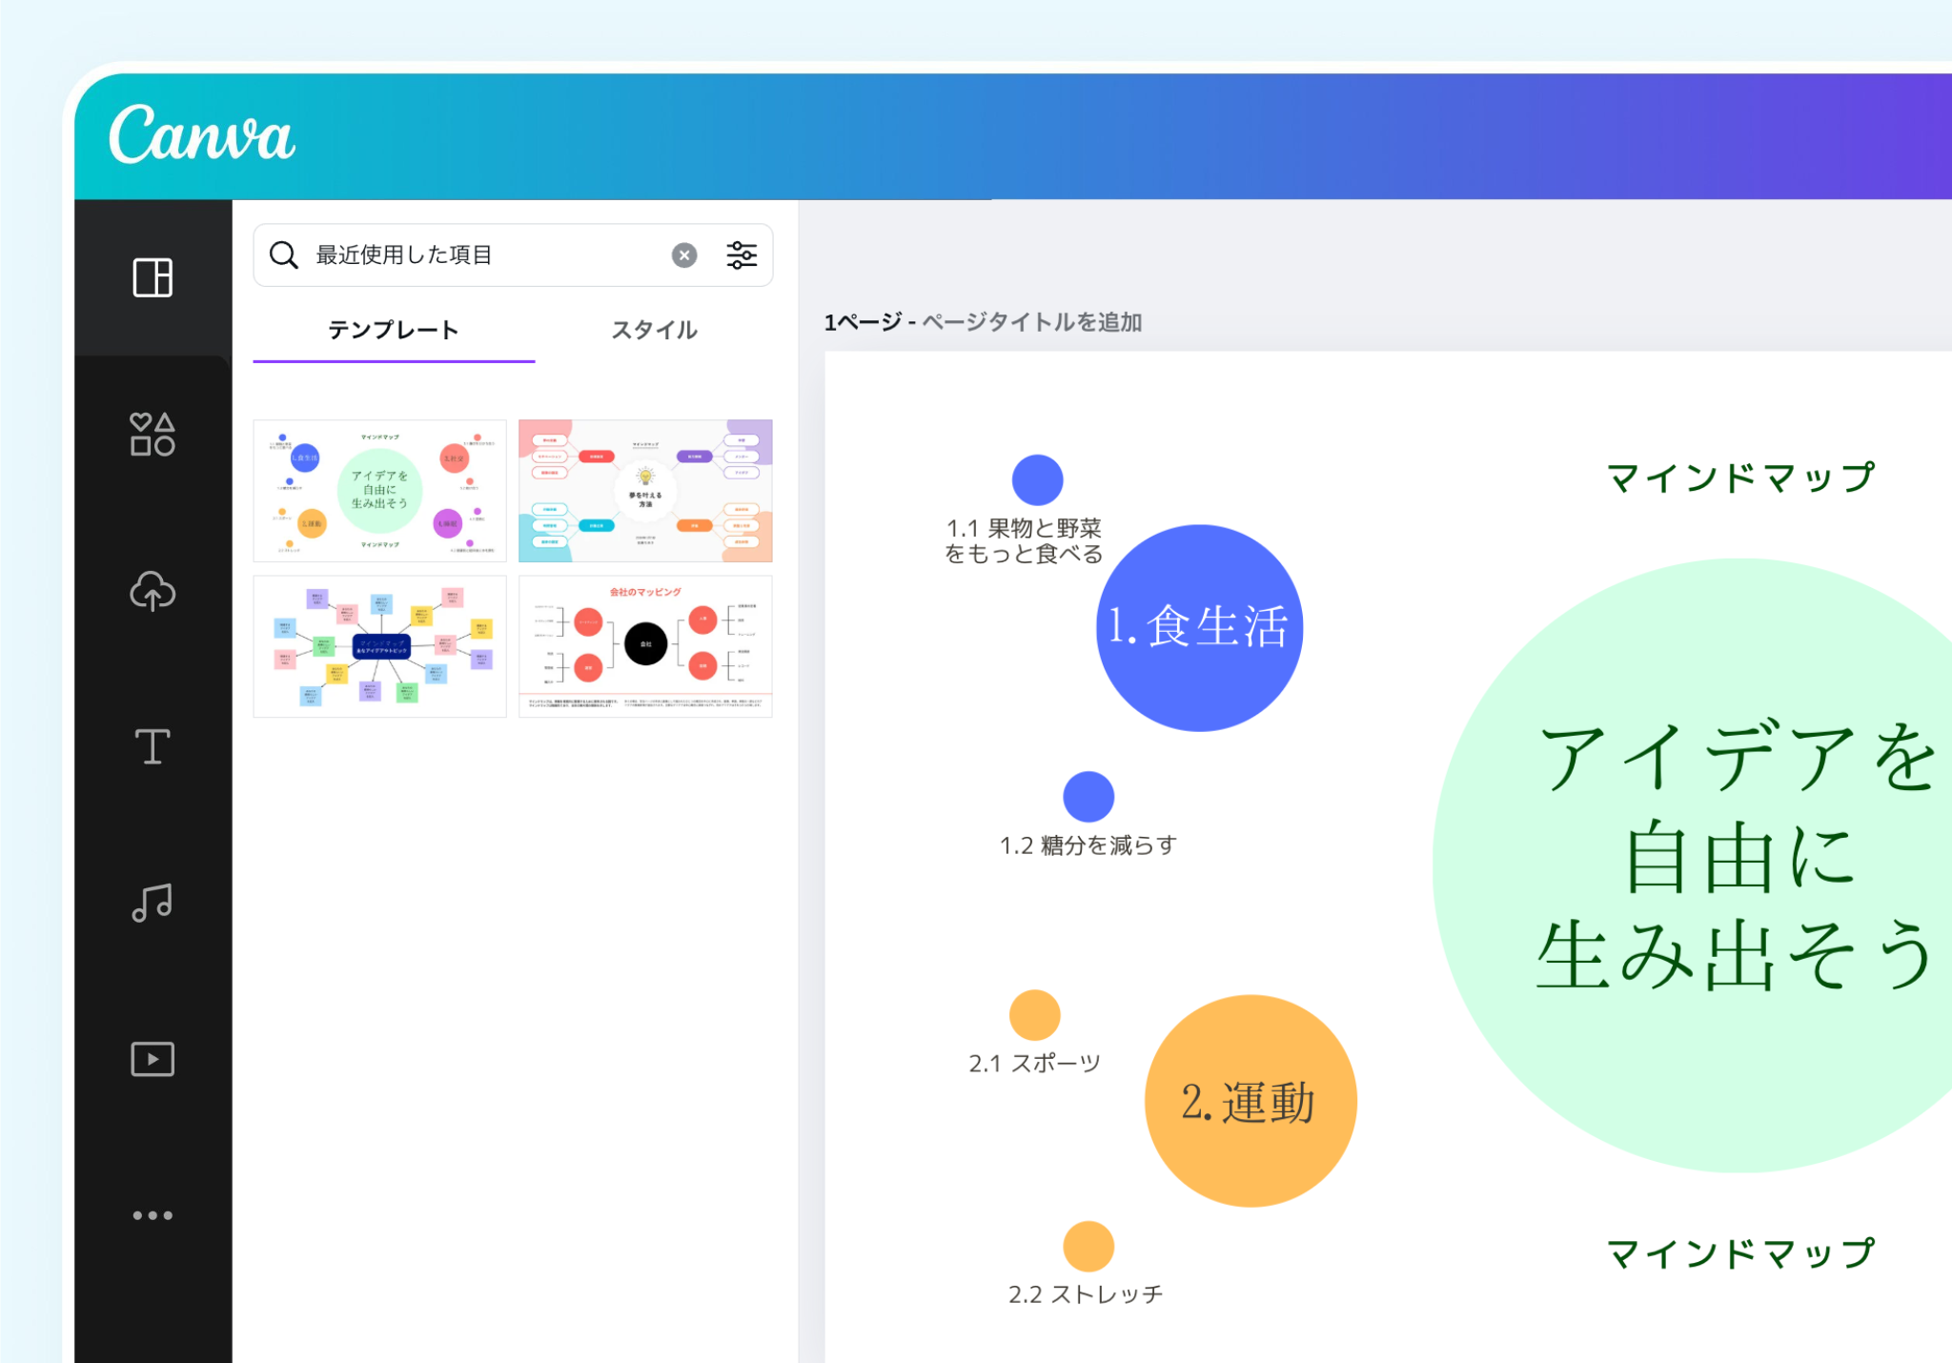Open the Videos play icon in sidebar
1952x1363 pixels.
click(152, 1059)
